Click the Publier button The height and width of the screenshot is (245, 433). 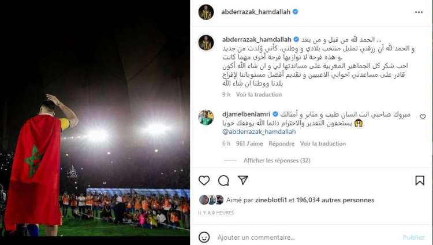(413, 237)
